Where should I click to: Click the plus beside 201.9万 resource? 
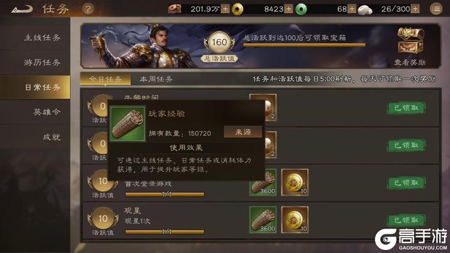click(x=225, y=9)
